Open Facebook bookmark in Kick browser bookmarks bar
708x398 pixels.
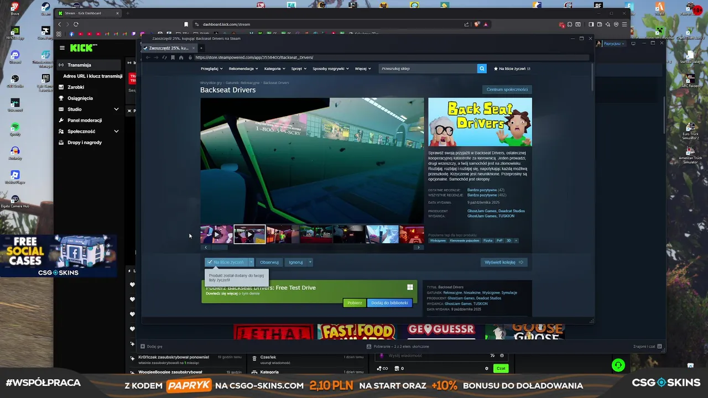tap(71, 34)
